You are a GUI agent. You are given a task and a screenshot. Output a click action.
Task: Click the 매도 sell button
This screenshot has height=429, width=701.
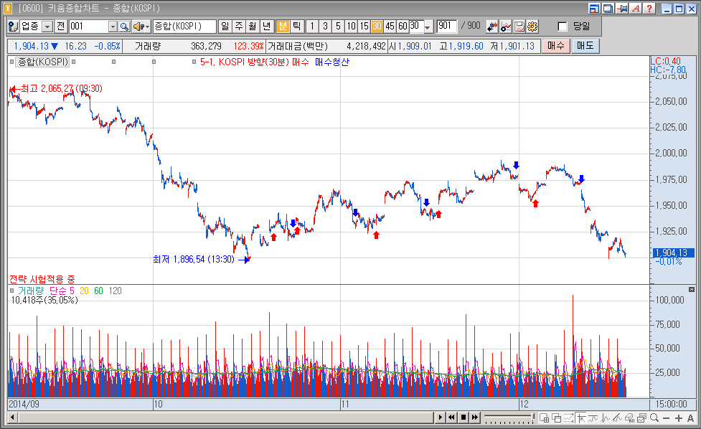[x=585, y=46]
